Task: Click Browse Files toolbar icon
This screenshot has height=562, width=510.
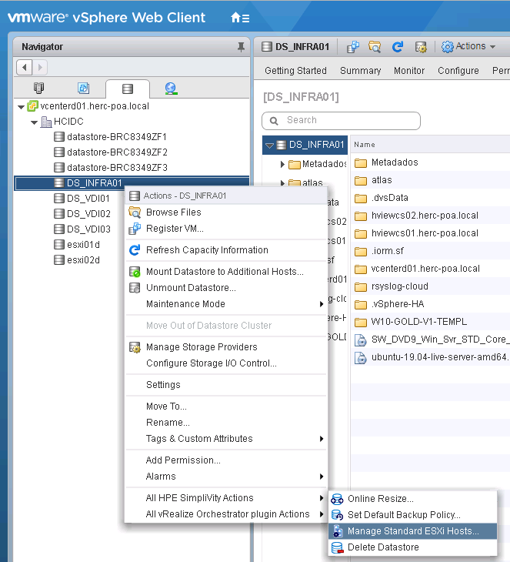Action: tap(375, 47)
